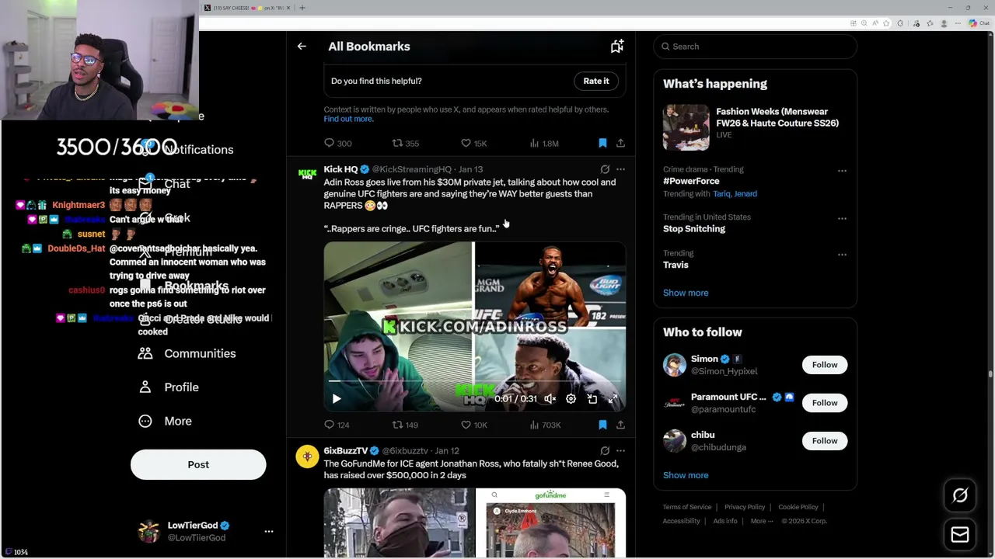This screenshot has width=995, height=559.
Task: Like the post with 15K likes
Action: [473, 144]
